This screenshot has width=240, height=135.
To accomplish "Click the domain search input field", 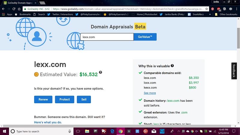I will [x=107, y=37].
